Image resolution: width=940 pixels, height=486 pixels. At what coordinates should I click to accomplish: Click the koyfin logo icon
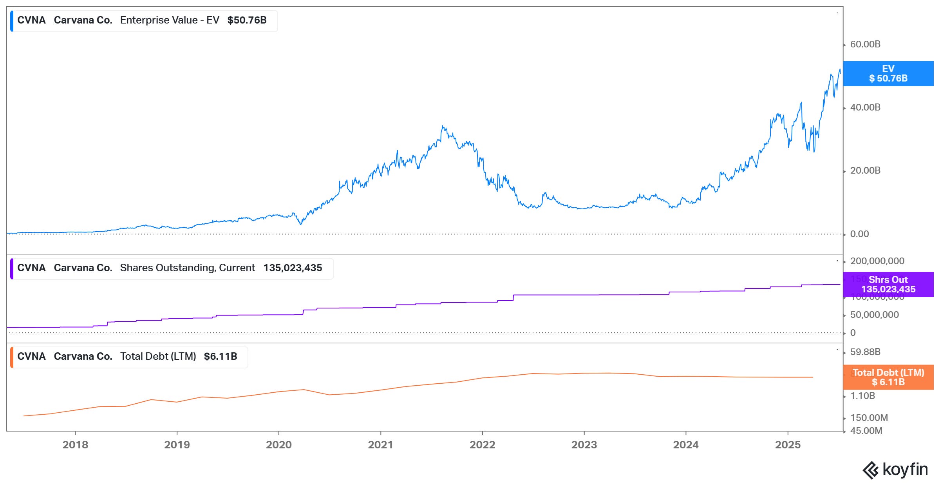[x=871, y=470]
